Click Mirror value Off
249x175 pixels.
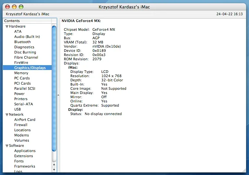104,97
